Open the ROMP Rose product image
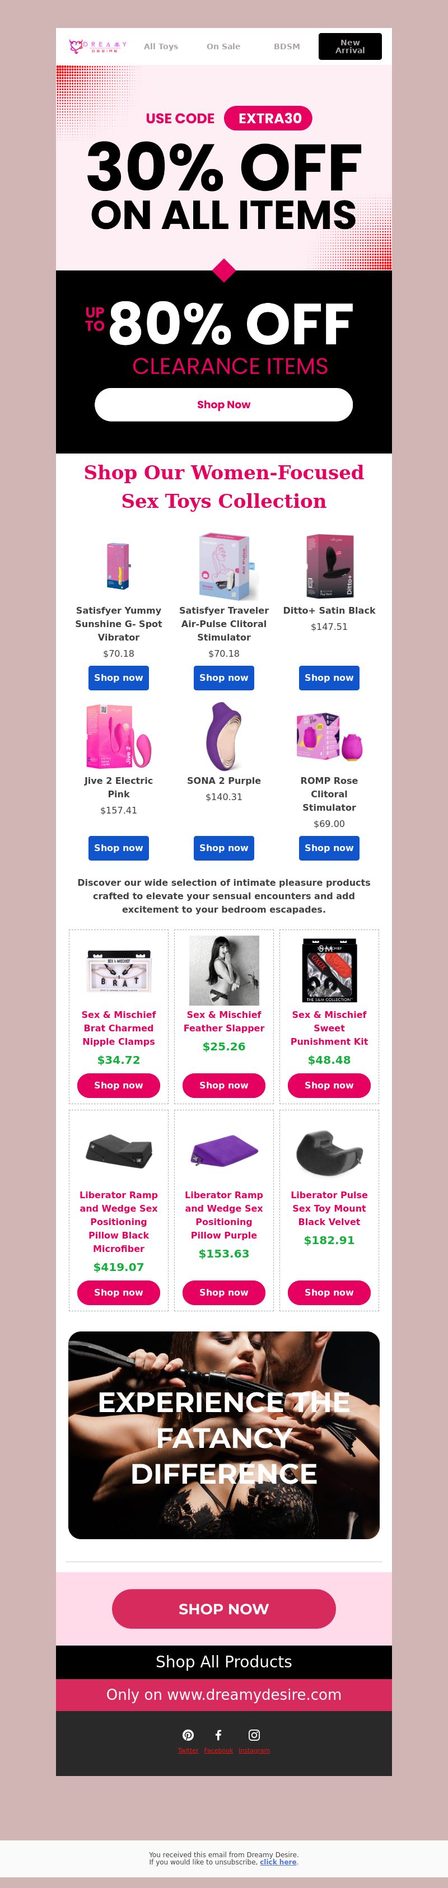The width and height of the screenshot is (448, 1888). [x=329, y=735]
